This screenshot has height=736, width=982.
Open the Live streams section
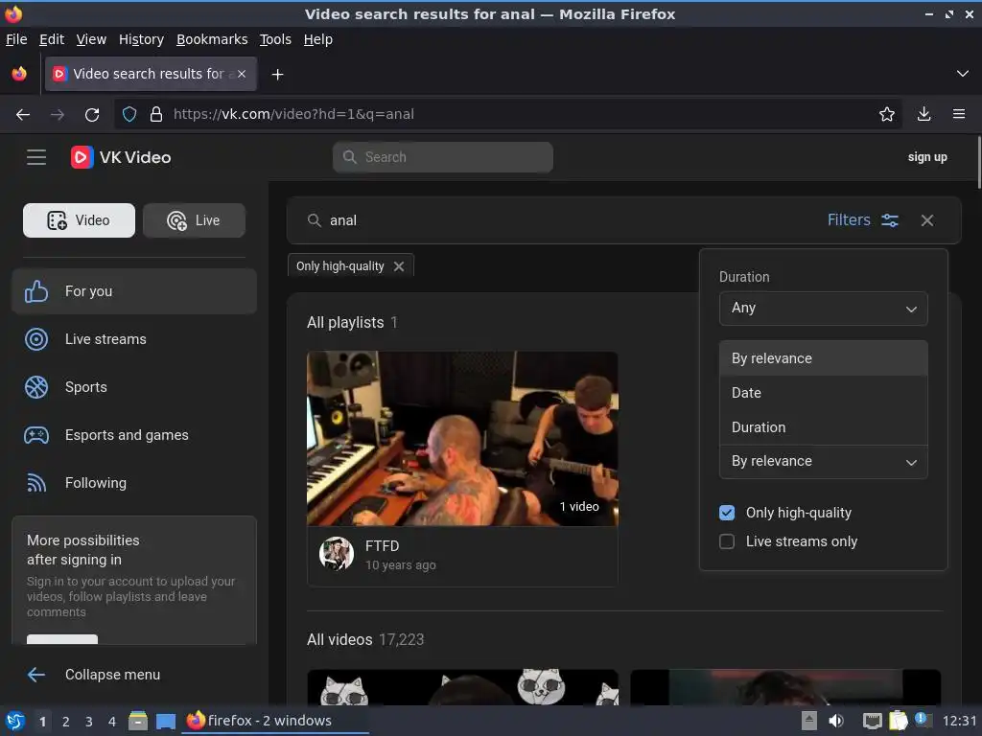[x=134, y=339]
